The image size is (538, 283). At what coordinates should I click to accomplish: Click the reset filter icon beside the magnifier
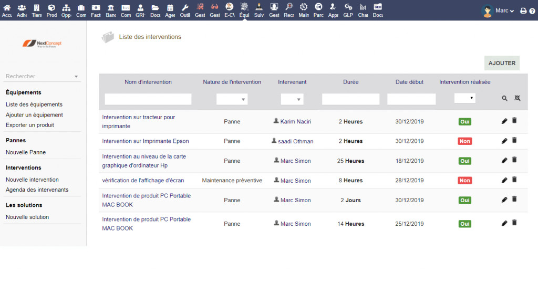[x=517, y=98]
